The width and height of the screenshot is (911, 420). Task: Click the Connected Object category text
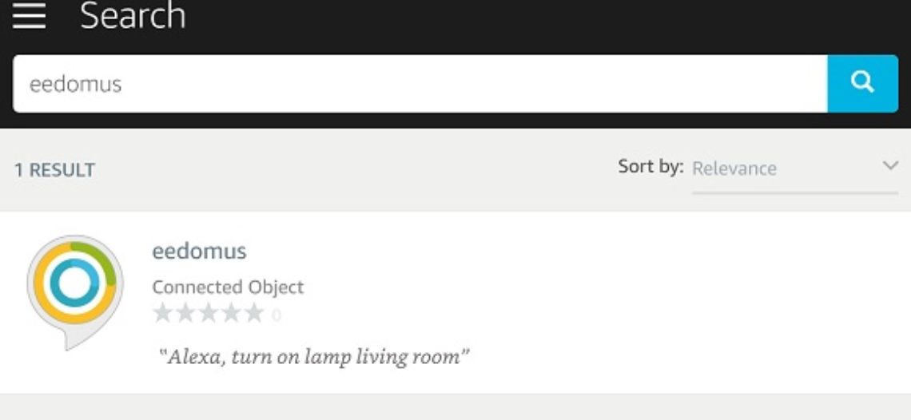pos(228,287)
